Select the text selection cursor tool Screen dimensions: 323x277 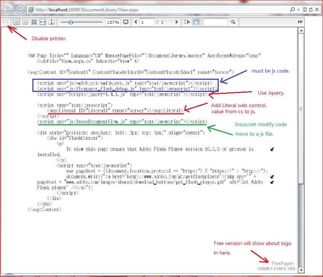coord(187,22)
